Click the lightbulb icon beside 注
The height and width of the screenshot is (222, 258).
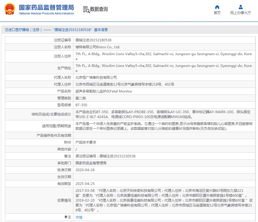point(66,217)
